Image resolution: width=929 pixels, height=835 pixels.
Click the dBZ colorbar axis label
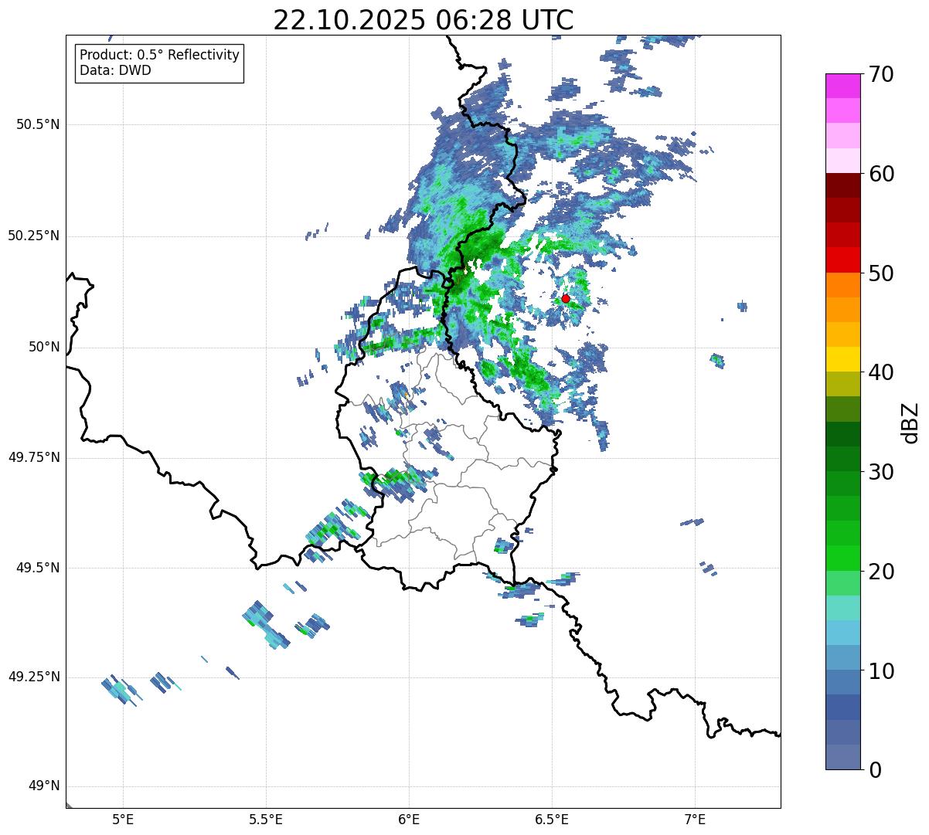[x=910, y=422]
